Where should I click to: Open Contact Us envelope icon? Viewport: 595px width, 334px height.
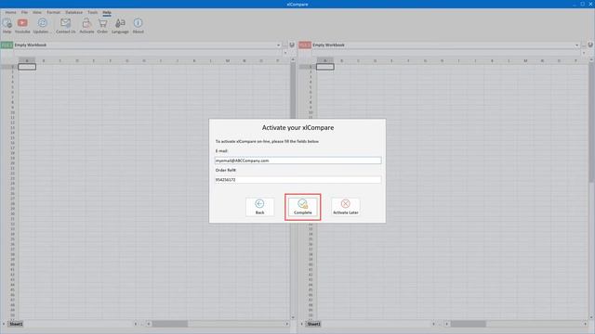click(66, 26)
